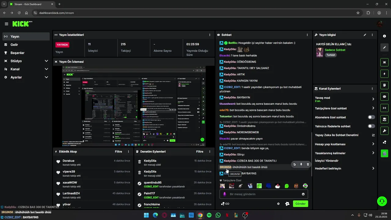Click the star-shaped icon left of Gönder

coord(287,204)
